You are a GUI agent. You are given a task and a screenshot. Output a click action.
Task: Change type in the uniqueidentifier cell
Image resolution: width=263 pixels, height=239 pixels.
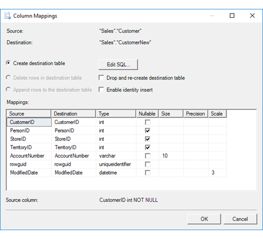116,164
